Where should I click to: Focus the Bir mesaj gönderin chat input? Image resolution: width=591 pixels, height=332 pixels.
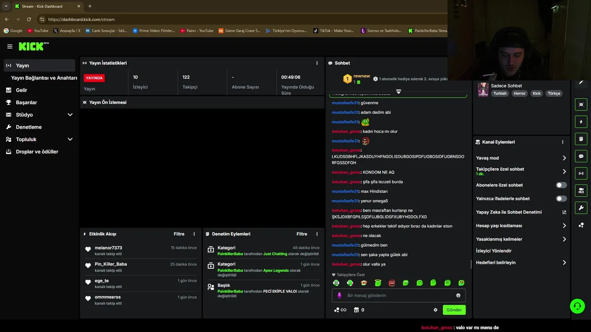398,296
